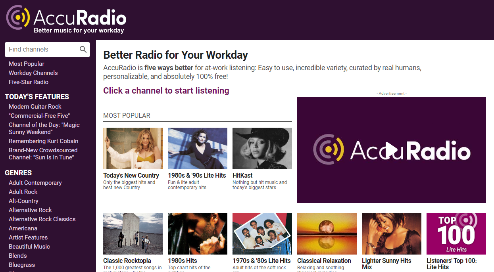
Task: Select Modern Guitar Rock feature
Action: point(35,107)
